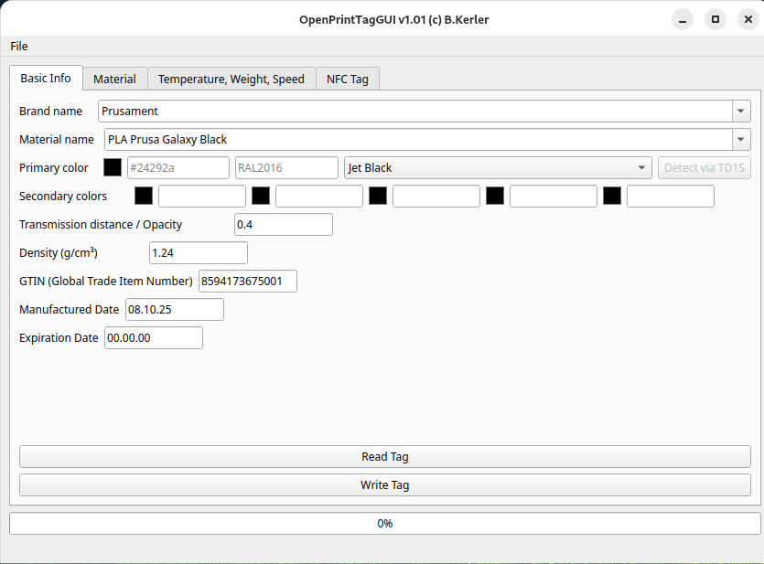Image resolution: width=764 pixels, height=564 pixels.
Task: Click the second secondary color swatch
Action: tap(261, 197)
